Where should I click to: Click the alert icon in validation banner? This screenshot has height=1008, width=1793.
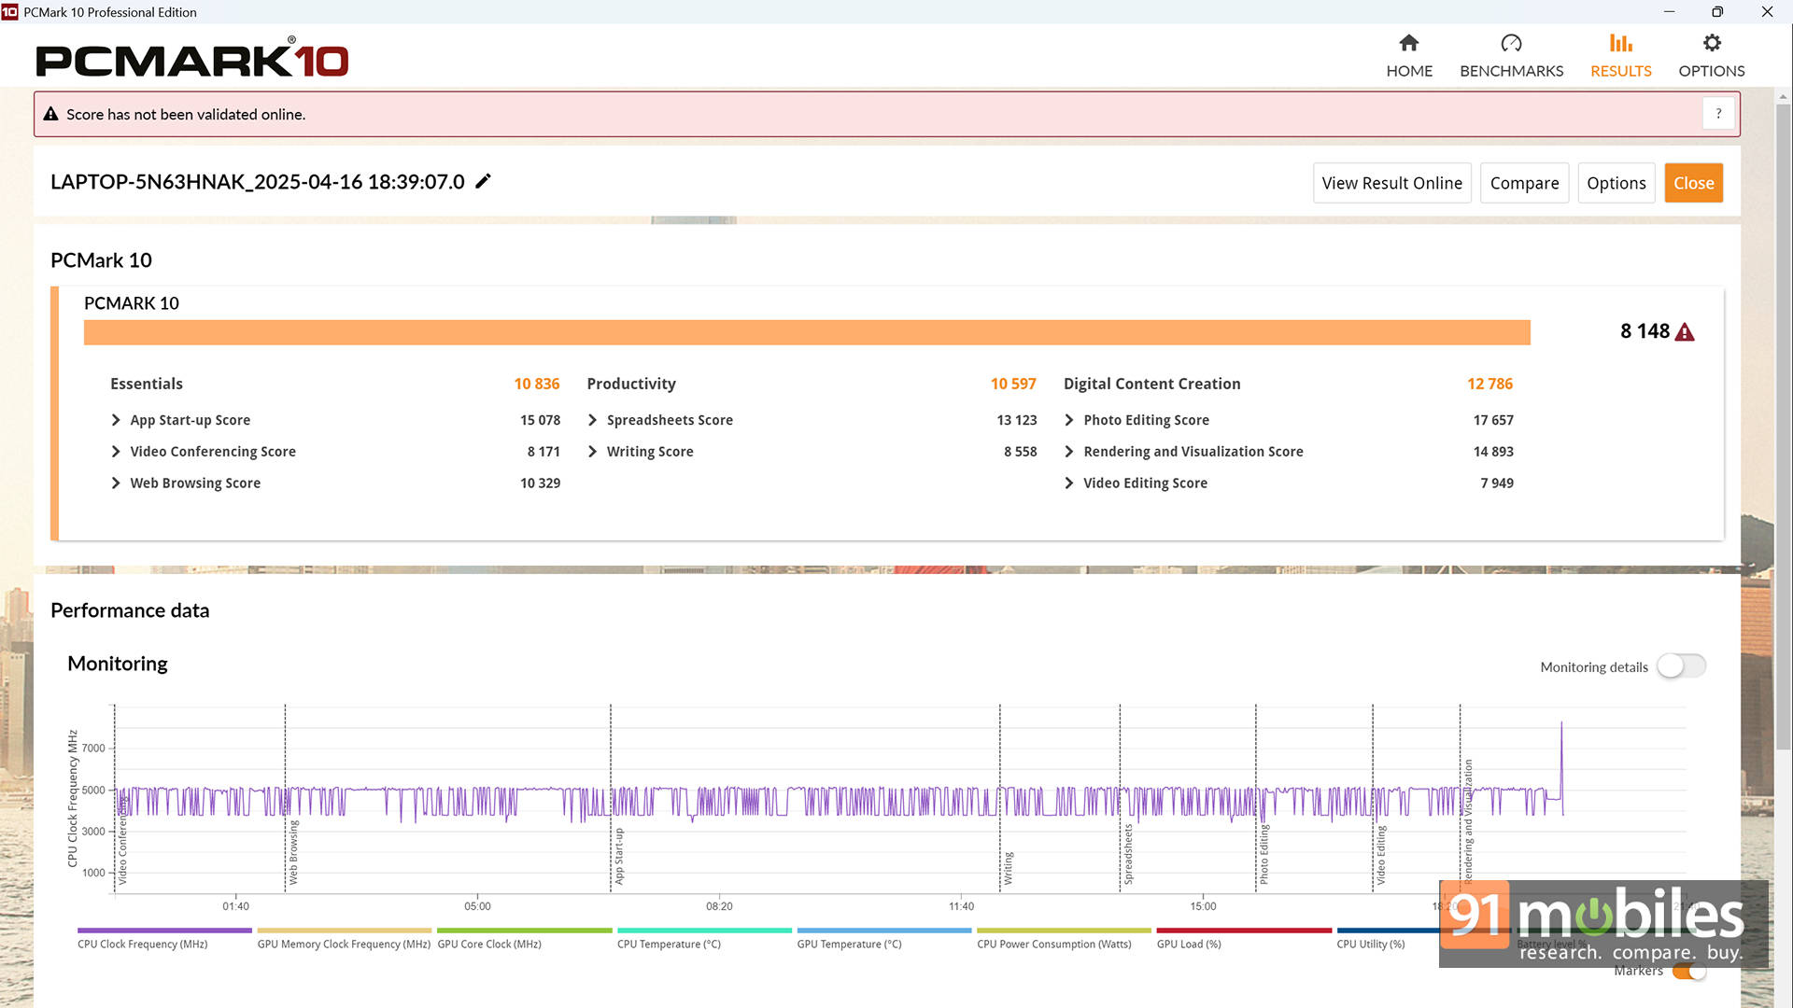[51, 114]
